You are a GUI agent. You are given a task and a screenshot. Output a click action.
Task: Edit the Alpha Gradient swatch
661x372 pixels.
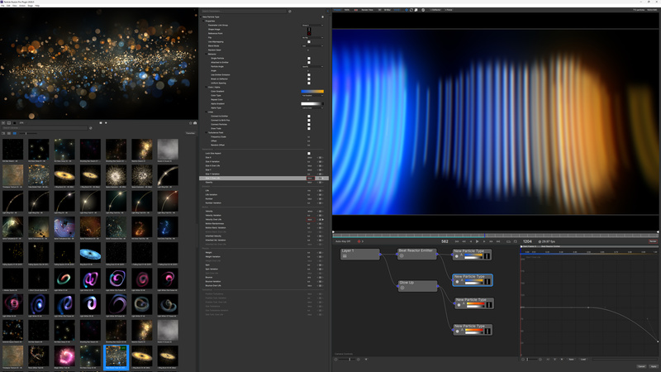(x=312, y=104)
